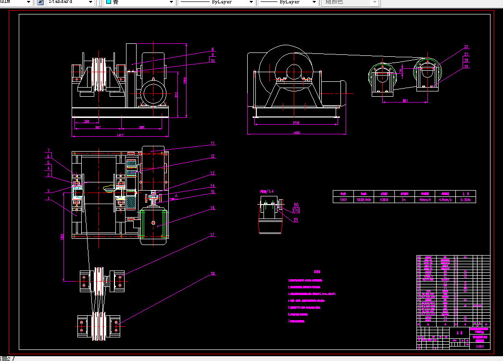Select part balloon number 23
Screen dimensions: 503x361
point(296,219)
